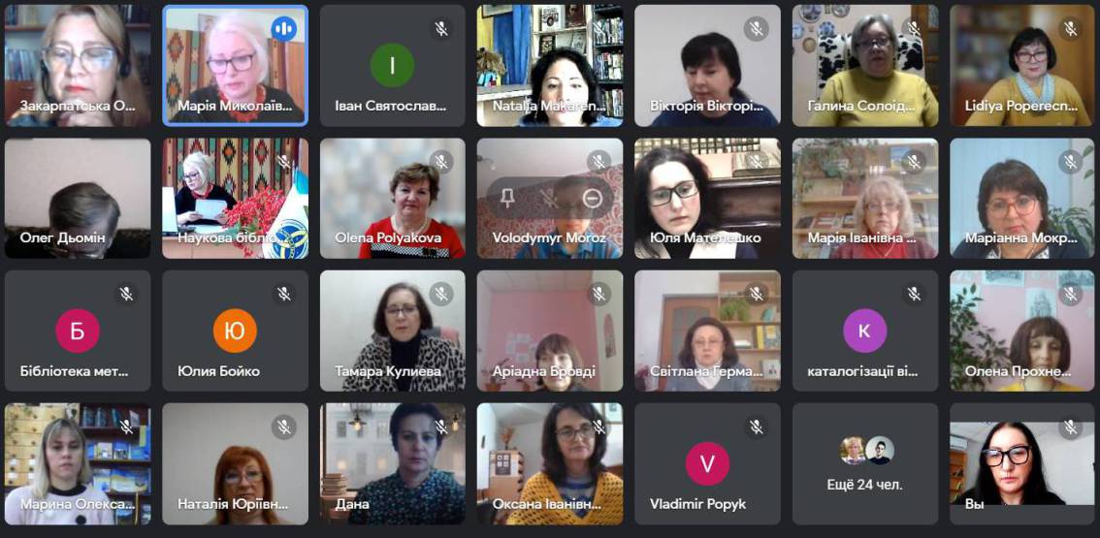Click the muted mic icon on Іван Святослав tile
The width and height of the screenshot is (1100, 538).
(441, 29)
